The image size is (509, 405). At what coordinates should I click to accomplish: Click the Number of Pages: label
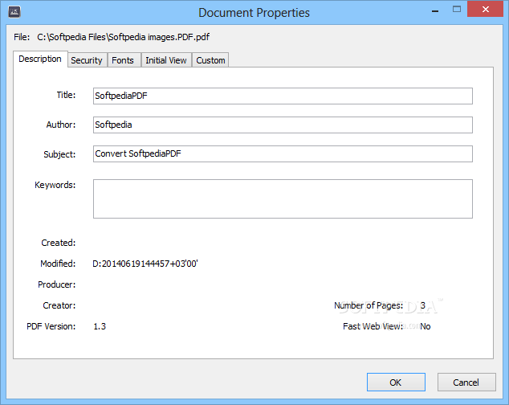coord(369,305)
